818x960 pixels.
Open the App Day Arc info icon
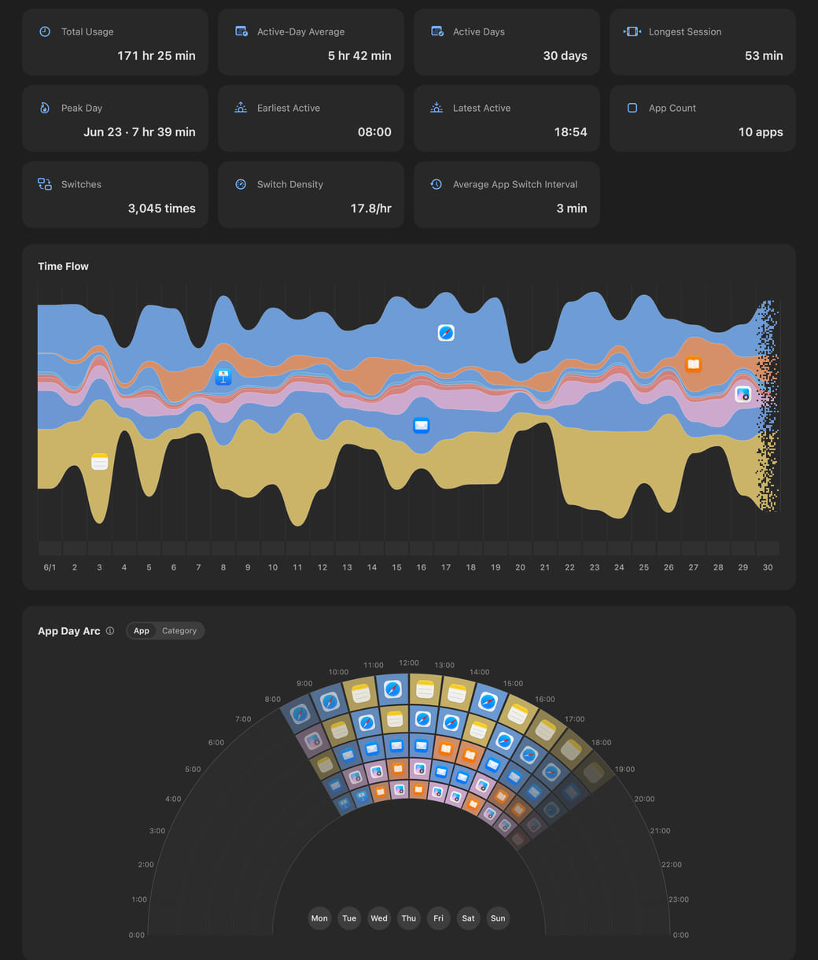tap(110, 631)
